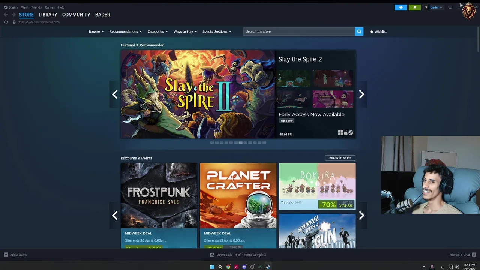
Task: Open the Frostpunk Franchise Sale card
Action: (159, 205)
